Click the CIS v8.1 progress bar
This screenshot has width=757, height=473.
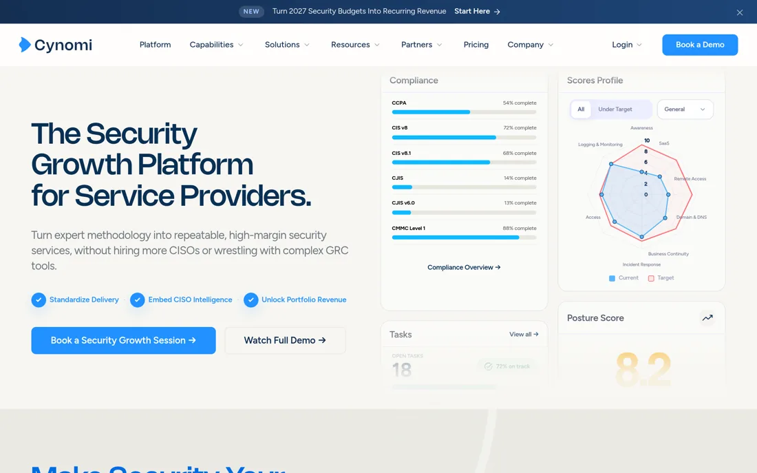(464, 162)
